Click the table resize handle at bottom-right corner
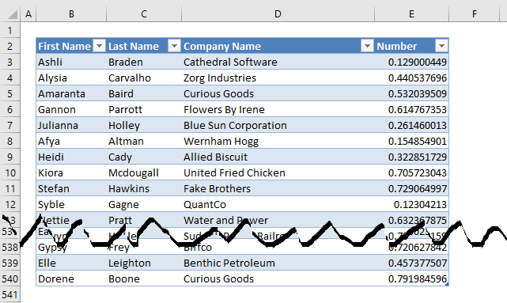 coord(448,285)
